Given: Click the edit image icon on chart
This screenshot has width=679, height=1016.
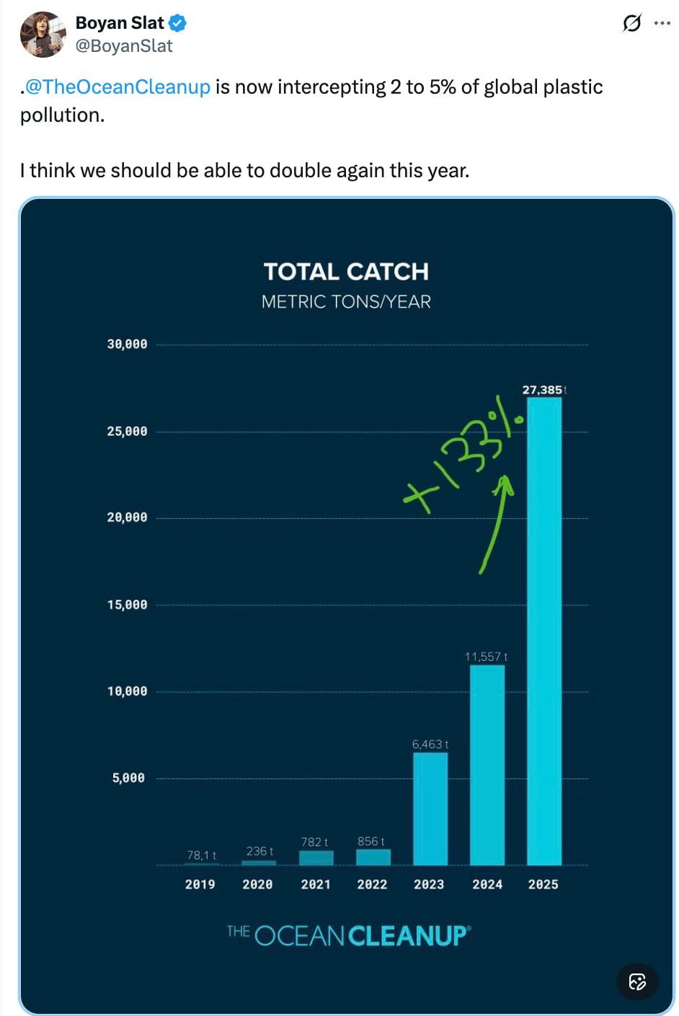Looking at the screenshot, I should pos(637,981).
